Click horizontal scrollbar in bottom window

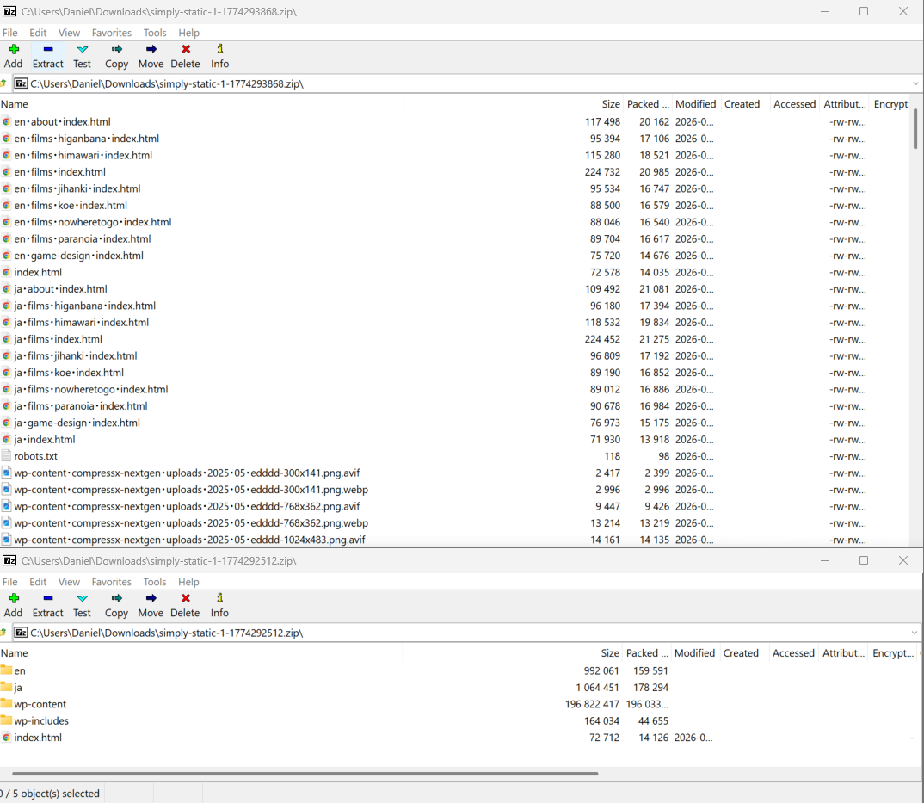(305, 773)
